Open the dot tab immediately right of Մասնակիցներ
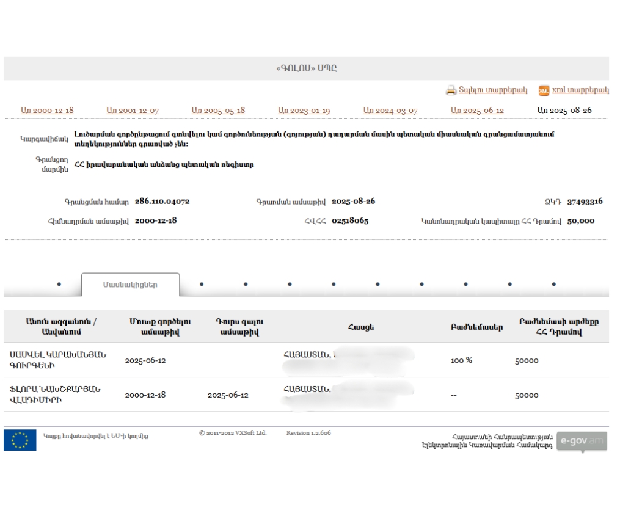Screen dimensions: 620x524 202,284
